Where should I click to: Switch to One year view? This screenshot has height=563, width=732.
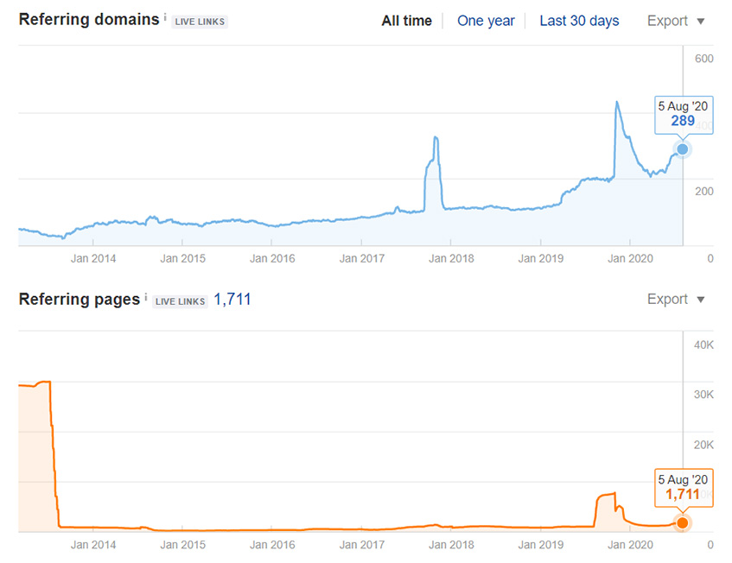tap(486, 21)
